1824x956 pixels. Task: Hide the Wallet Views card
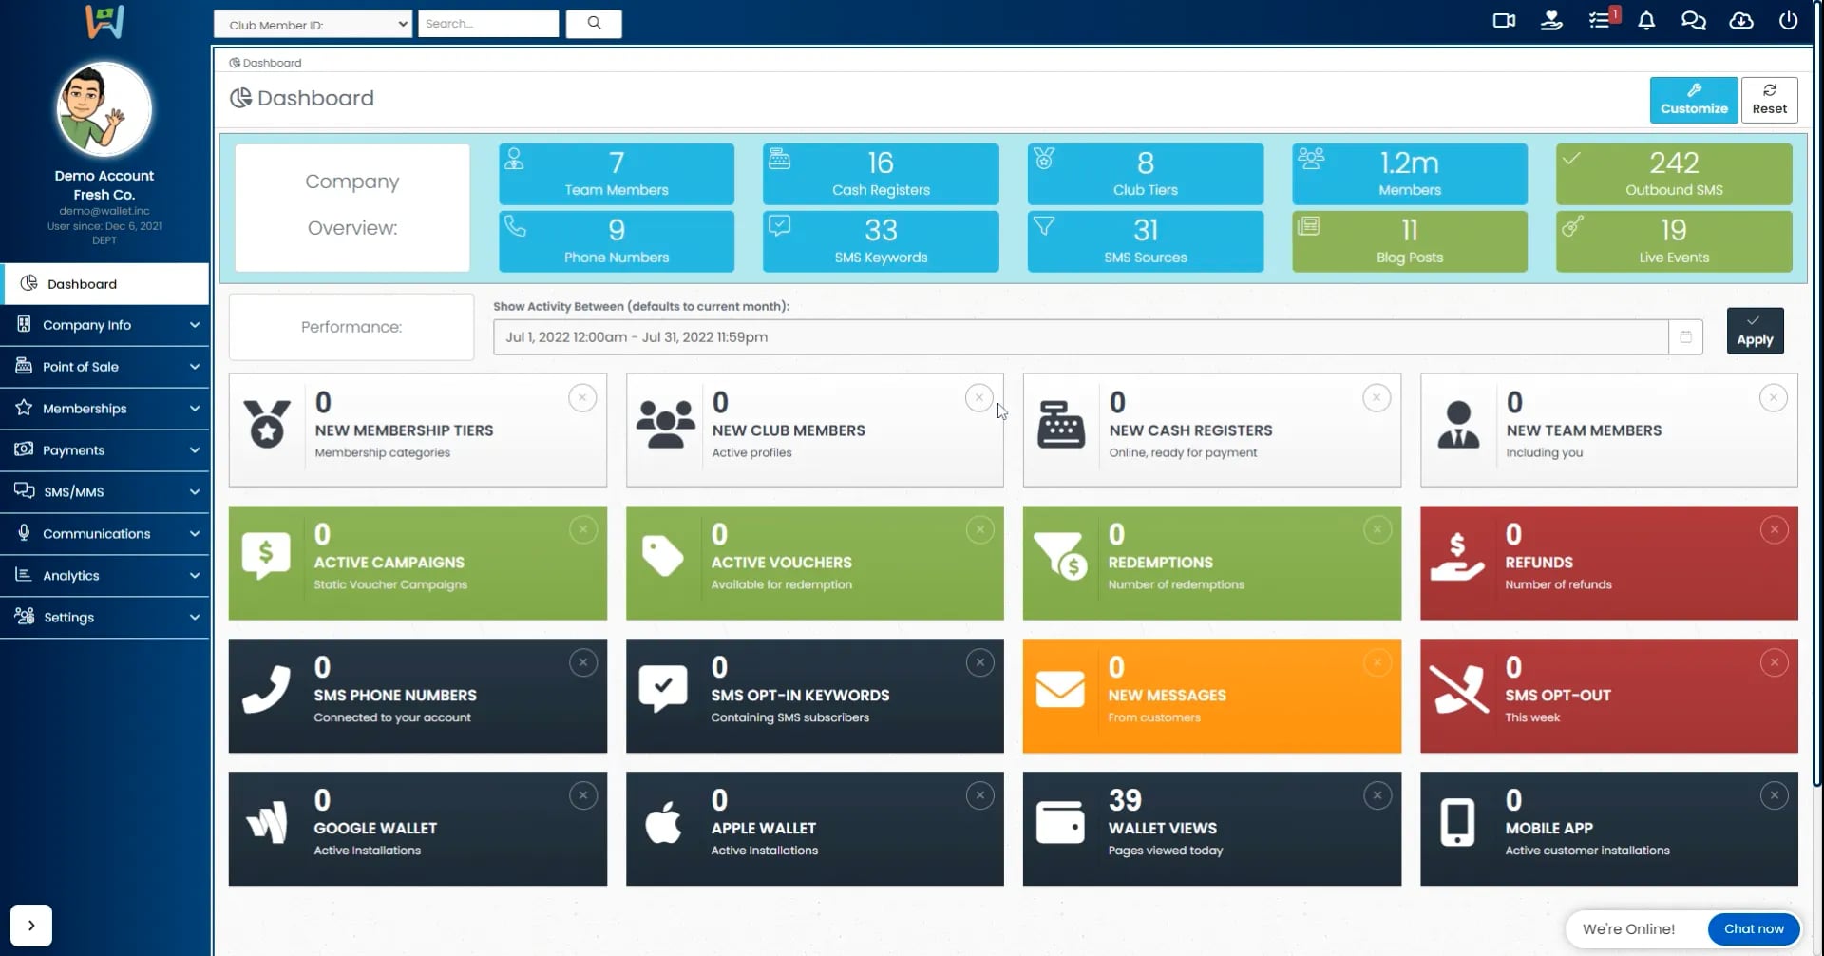pos(1377,795)
